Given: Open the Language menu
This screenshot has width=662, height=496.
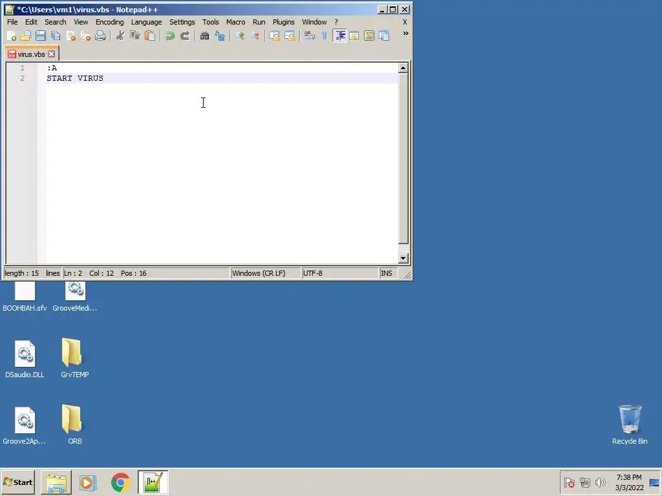Looking at the screenshot, I should click(146, 22).
